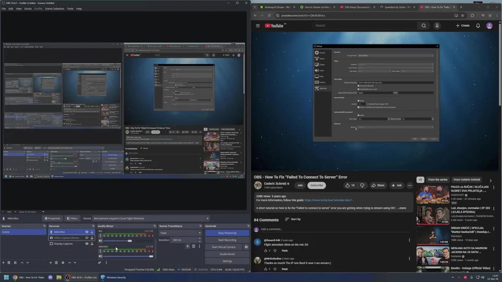Mute the Mikrofon channel speaker icon in mixer
This screenshot has width=502, height=282.
100,256
